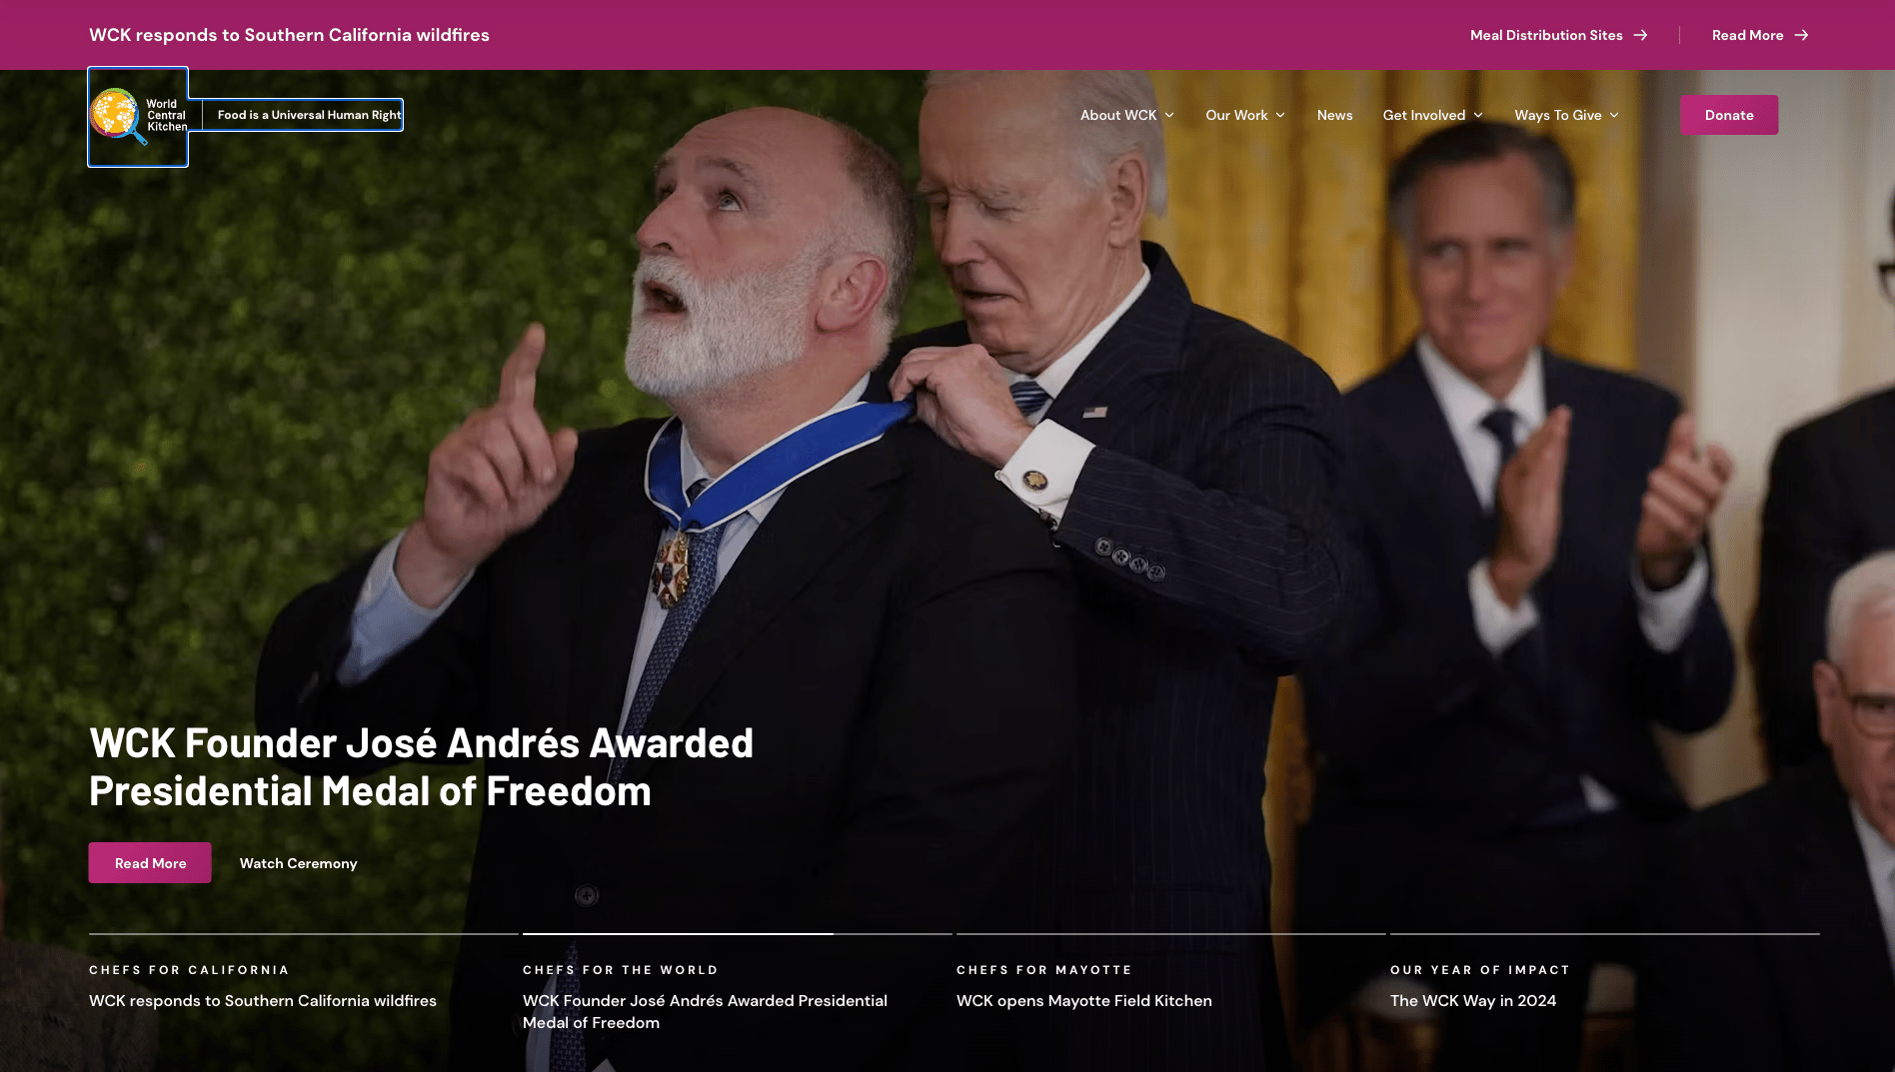Click the hero Read More button
The width and height of the screenshot is (1895, 1072).
tap(150, 863)
